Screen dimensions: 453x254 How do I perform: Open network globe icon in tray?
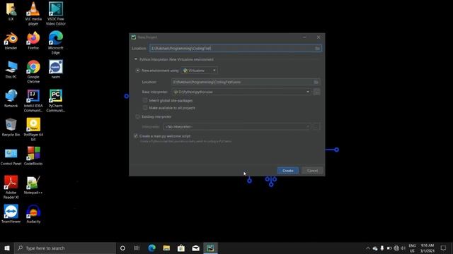tap(396, 248)
